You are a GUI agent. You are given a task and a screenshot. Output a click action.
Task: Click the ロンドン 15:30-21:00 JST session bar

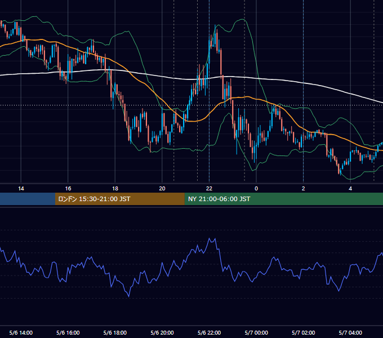pyautogui.click(x=119, y=199)
